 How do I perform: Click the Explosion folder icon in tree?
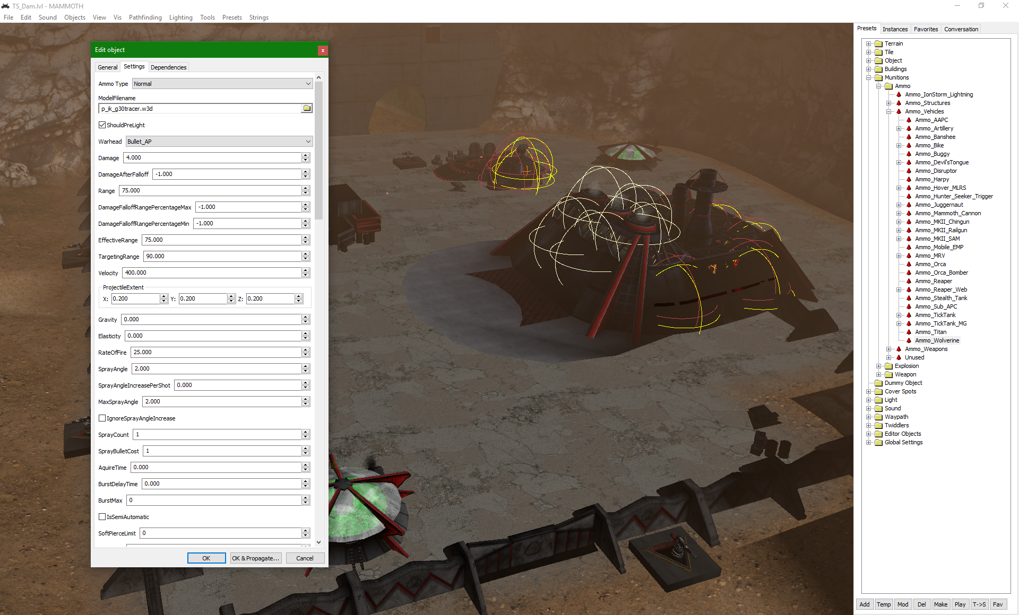pyautogui.click(x=888, y=366)
